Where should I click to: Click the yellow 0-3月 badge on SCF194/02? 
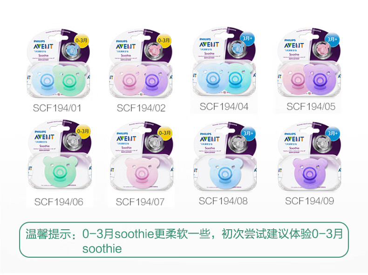[164, 41]
